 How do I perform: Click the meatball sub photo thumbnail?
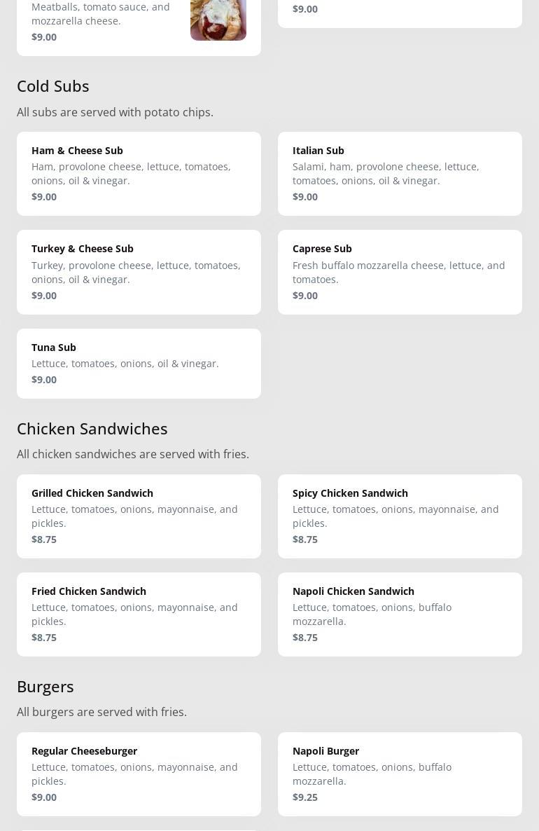[x=218, y=20]
